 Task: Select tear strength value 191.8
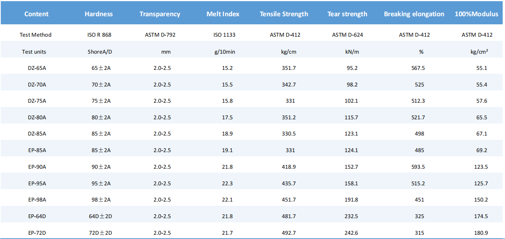pyautogui.click(x=351, y=200)
